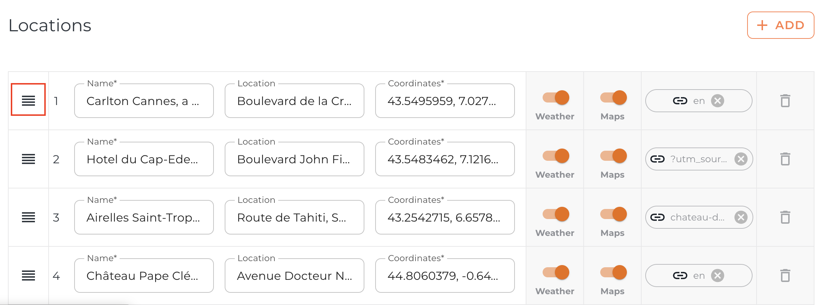The image size is (826, 305).
Task: Click the drag handle for Airelles Saint-Tropez row
Action: point(28,217)
